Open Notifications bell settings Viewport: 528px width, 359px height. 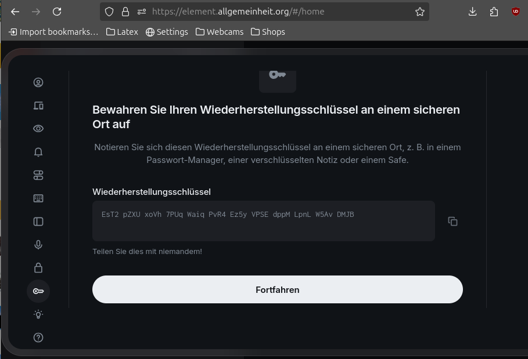38,152
